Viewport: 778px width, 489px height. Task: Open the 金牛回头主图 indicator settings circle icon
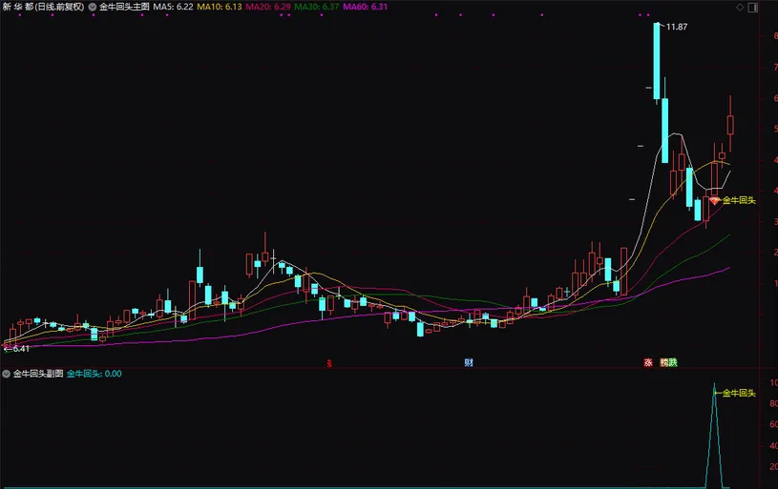[92, 7]
